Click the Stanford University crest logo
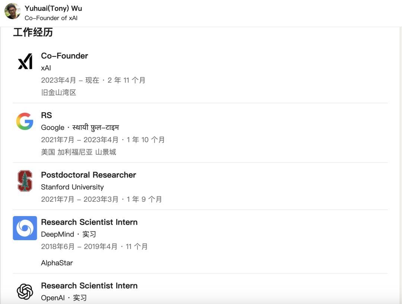Image resolution: width=402 pixels, height=304 pixels. 25,181
